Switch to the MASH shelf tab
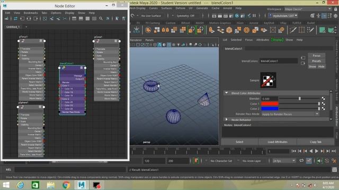339x190 pixels. [x=199, y=23]
